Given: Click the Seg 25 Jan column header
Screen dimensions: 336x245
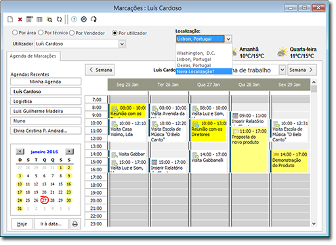Looking at the screenshot, I should (x=127, y=85).
